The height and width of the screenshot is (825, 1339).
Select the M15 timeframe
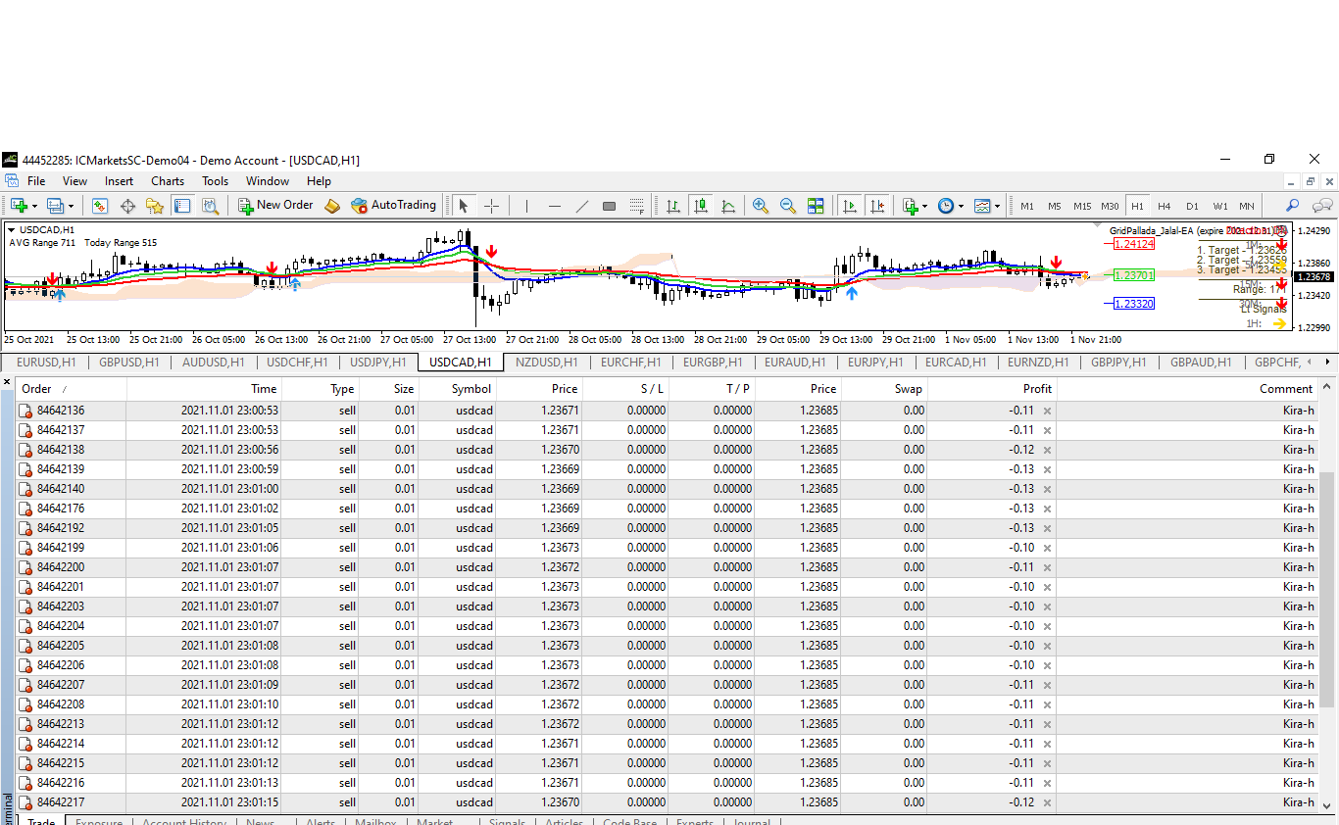click(1082, 206)
